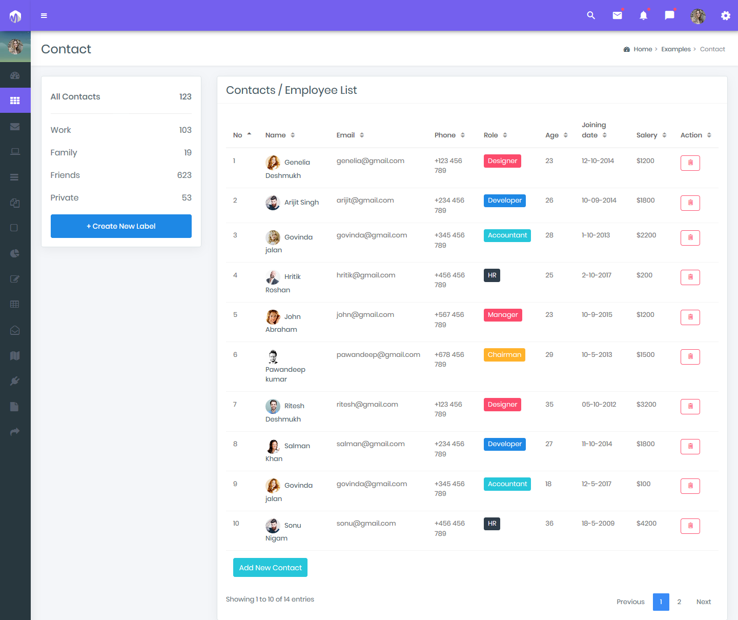Select the plug icon in the left sidebar

point(15,381)
